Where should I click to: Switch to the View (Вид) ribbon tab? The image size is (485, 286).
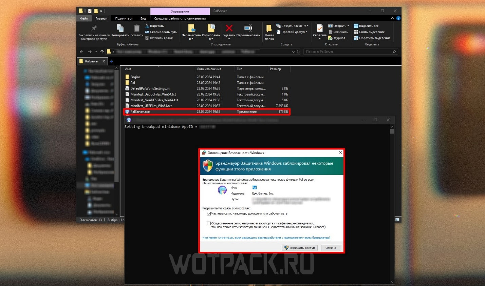click(x=143, y=19)
